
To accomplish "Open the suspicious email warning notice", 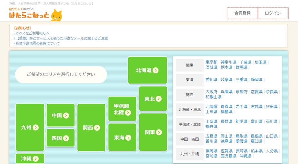I will point(61,38).
